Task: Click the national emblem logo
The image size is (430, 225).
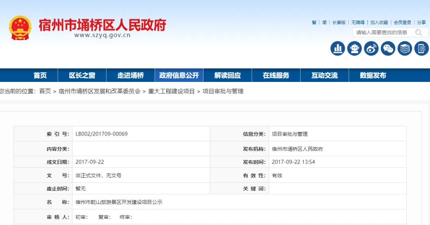Action: (x=20, y=28)
